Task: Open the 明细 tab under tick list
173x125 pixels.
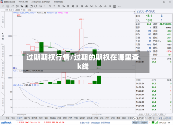Action: point(140,114)
